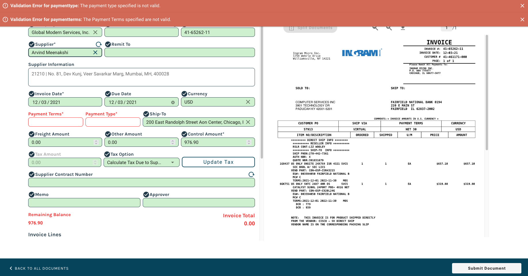Submit the document

pos(486,268)
